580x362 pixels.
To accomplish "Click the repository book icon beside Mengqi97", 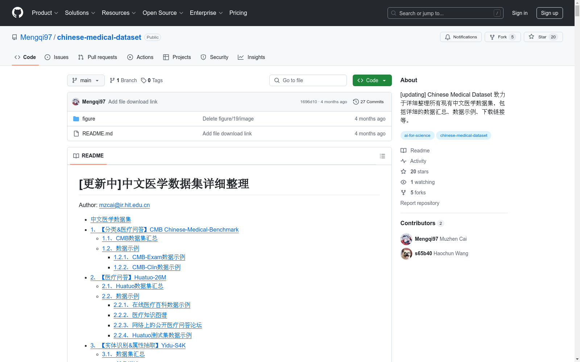I will pyautogui.click(x=14, y=37).
